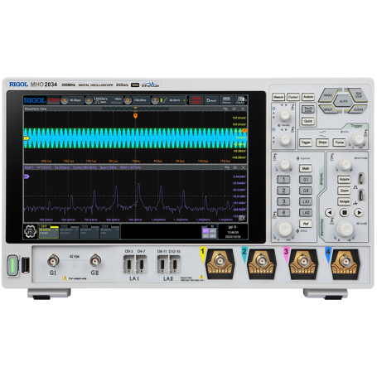Open the Math1 FFT window menu icon
The image size is (377, 377).
[x=235, y=167]
